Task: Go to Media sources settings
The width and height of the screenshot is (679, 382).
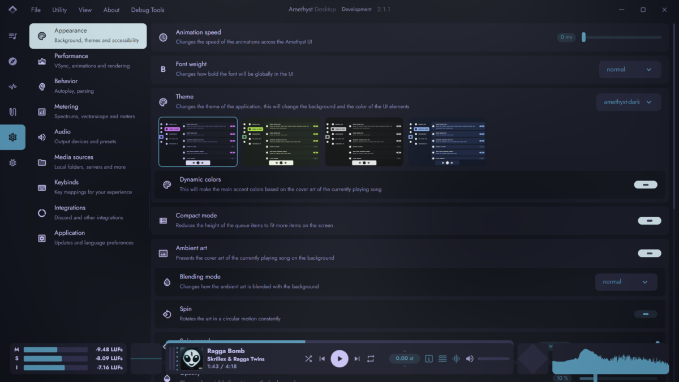Action: coord(88,162)
